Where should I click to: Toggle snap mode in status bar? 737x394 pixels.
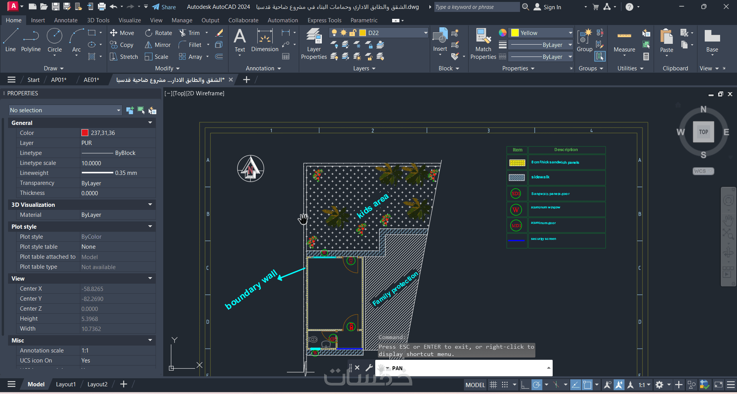click(505, 385)
